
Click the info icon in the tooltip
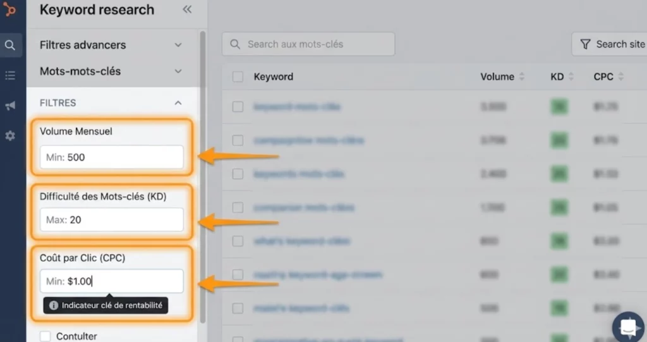[x=54, y=305]
